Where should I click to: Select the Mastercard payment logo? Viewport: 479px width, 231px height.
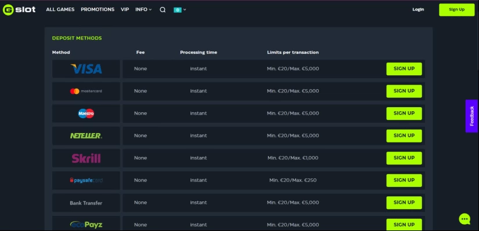tap(86, 91)
